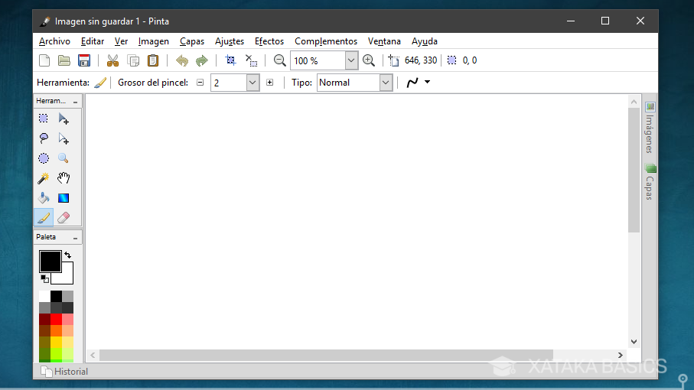This screenshot has height=390, width=694.
Task: Click canvas scroll down arrow
Action: 634,342
